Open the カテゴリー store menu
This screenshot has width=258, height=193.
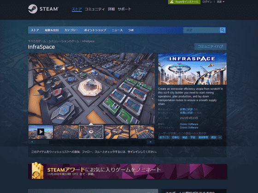pos(71,30)
